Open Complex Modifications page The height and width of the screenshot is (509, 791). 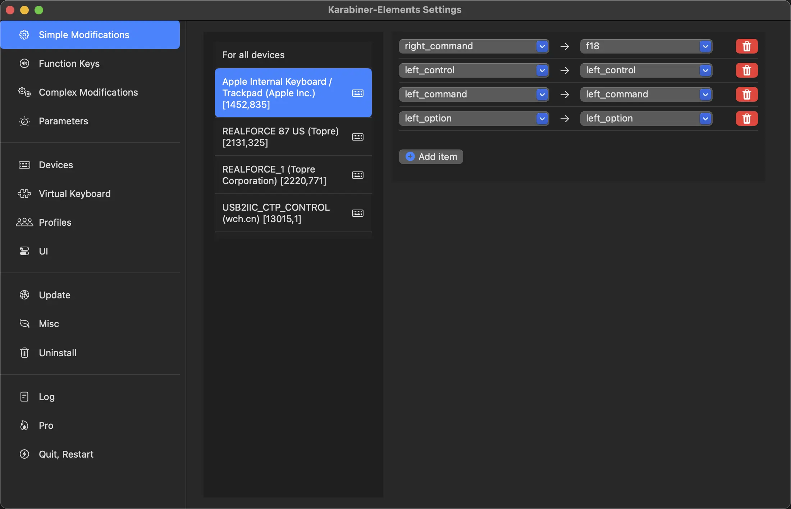pos(90,92)
